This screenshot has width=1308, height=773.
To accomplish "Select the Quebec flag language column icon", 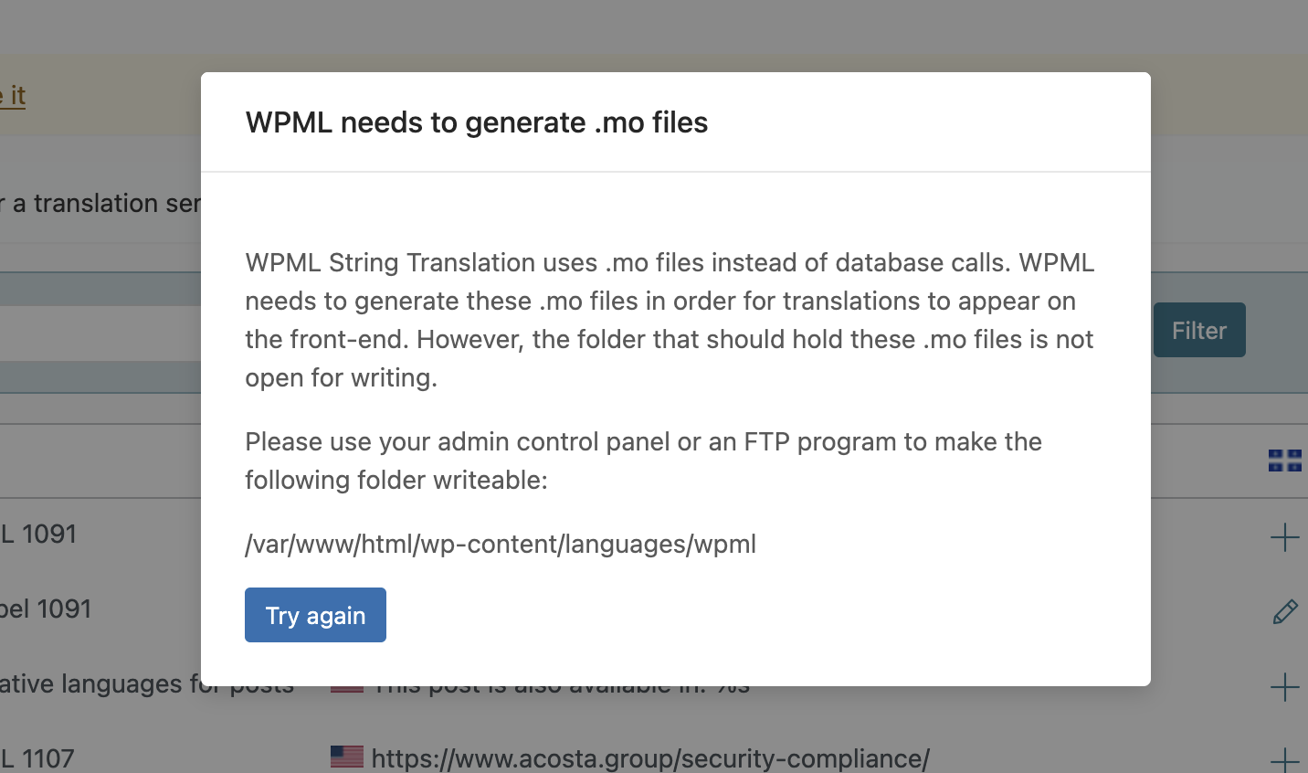I will click(1284, 461).
